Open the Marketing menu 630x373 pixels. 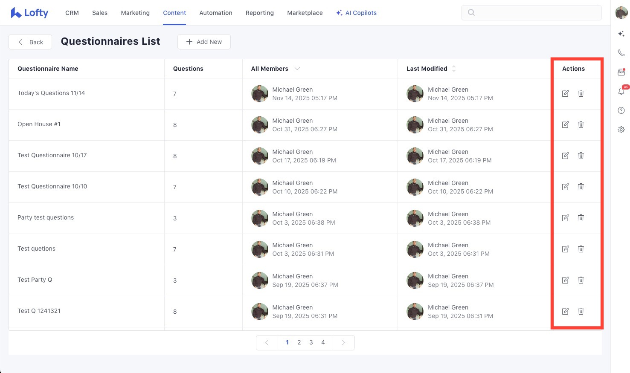click(x=135, y=13)
